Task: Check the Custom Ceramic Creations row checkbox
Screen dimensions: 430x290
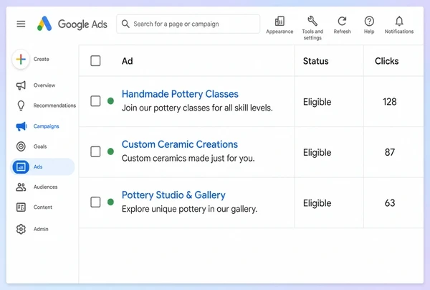Action: tap(95, 151)
